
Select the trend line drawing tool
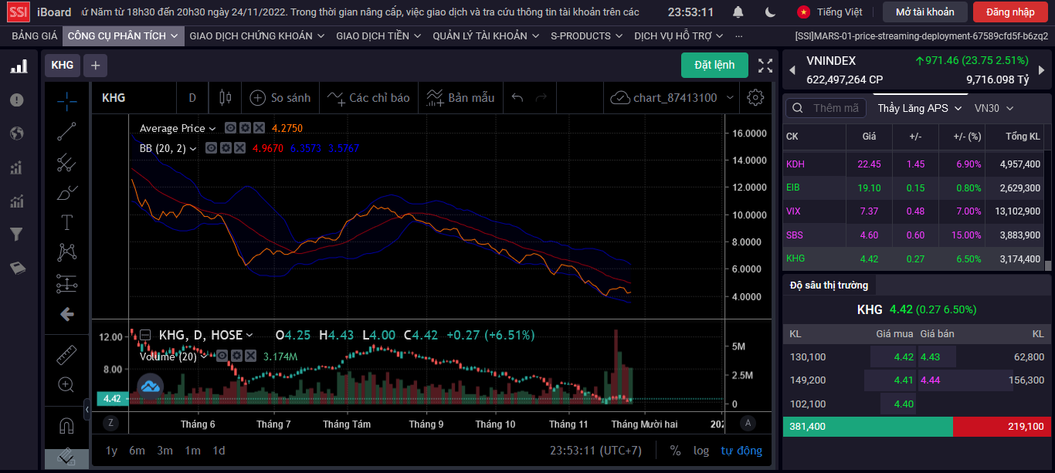(67, 131)
